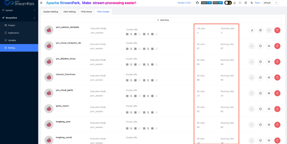Click the Add New button

(x=163, y=20)
